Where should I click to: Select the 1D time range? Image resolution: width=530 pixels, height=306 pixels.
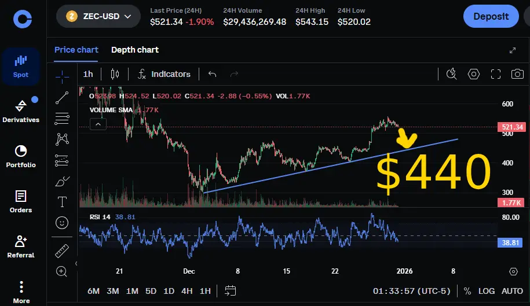pos(169,291)
